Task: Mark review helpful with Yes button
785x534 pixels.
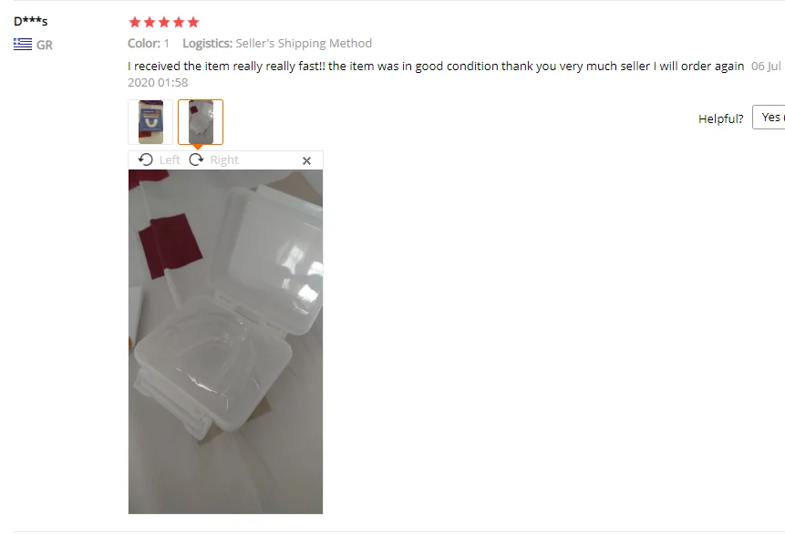Action: point(769,118)
